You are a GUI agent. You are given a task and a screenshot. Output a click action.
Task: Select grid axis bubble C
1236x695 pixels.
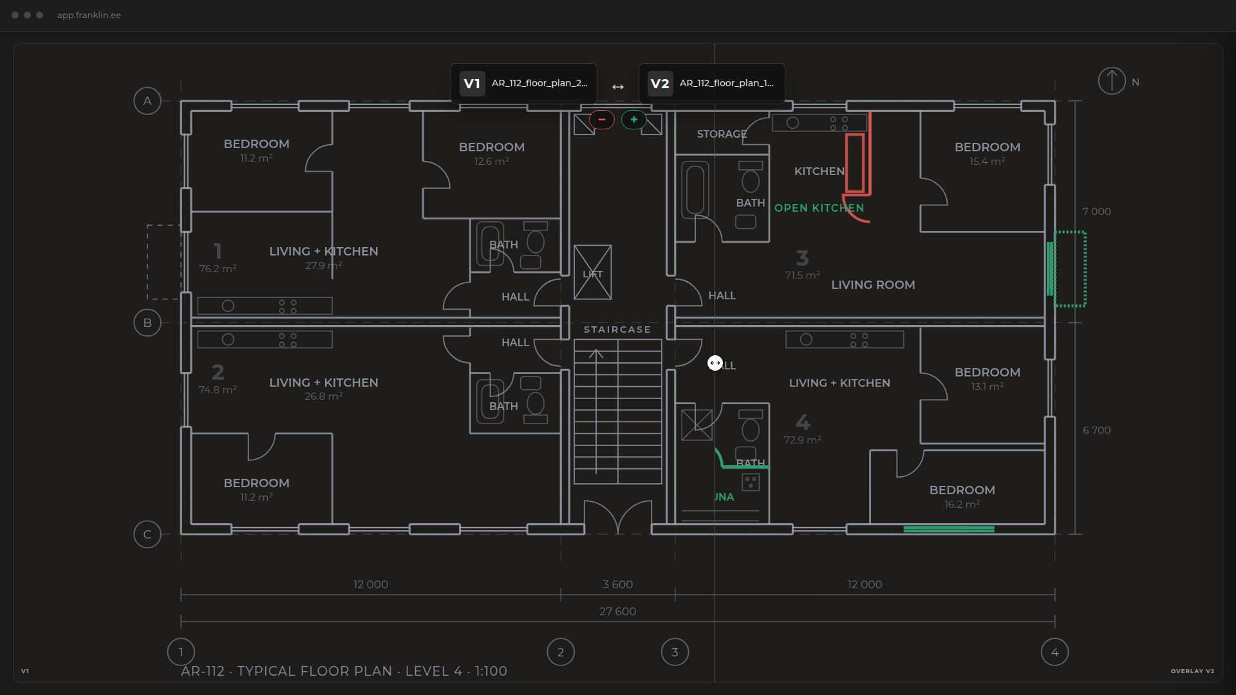[147, 534]
